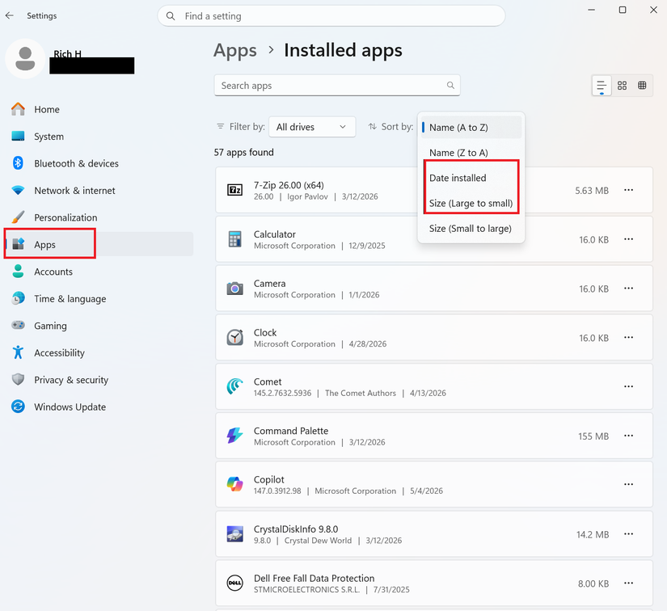This screenshot has width=667, height=611.
Task: Open more options for Clock
Action: point(629,338)
